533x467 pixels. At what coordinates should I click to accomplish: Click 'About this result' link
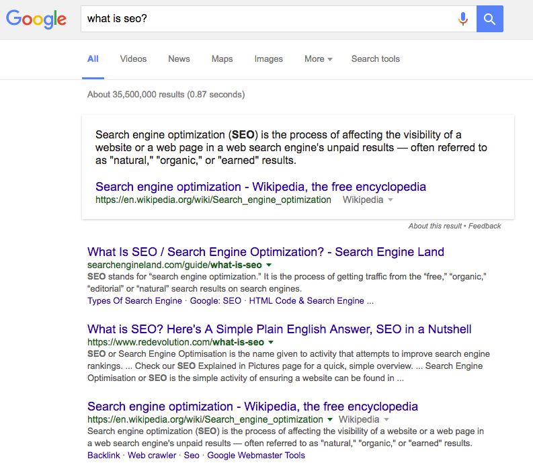pos(435,226)
